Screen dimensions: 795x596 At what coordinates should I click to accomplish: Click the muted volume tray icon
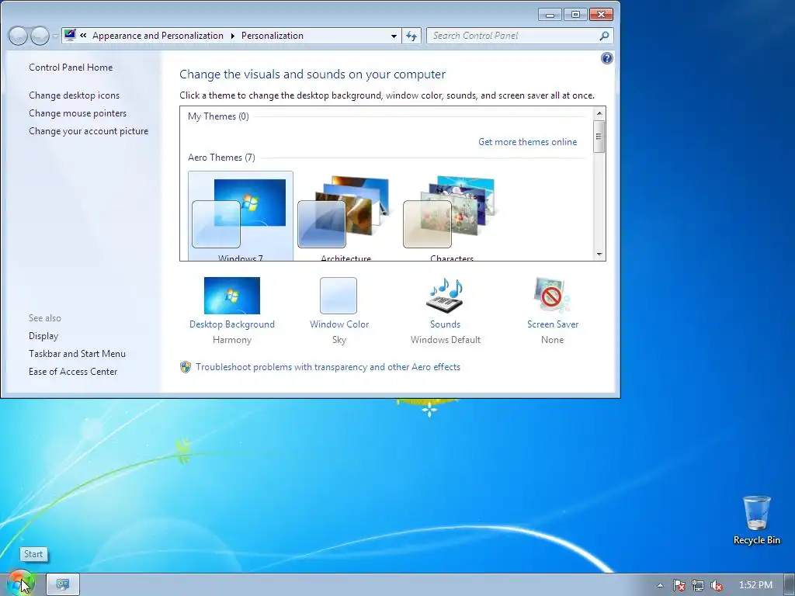pos(717,585)
